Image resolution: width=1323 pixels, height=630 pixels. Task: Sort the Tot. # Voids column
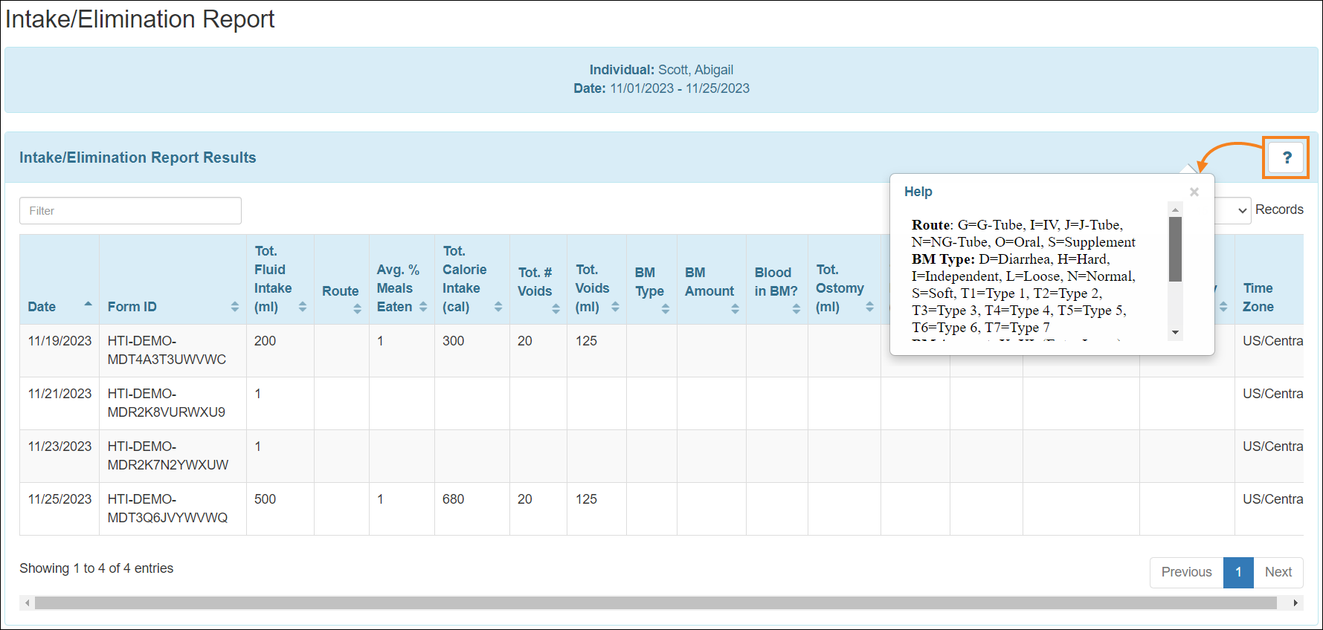[x=556, y=308]
